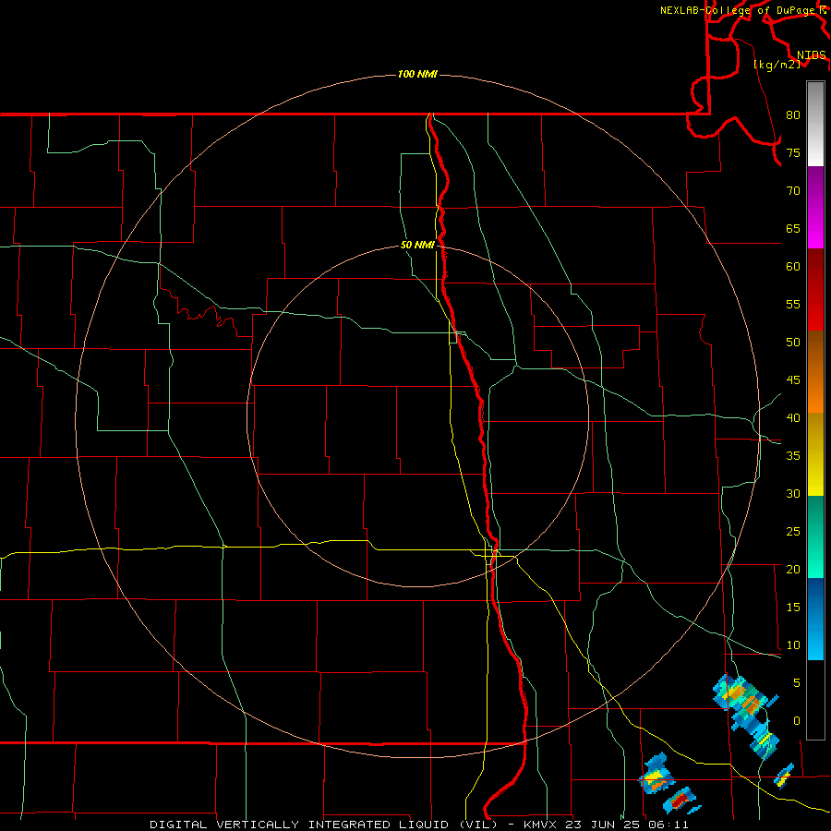Click the NIDS label
This screenshot has width=831, height=831.
[x=811, y=55]
